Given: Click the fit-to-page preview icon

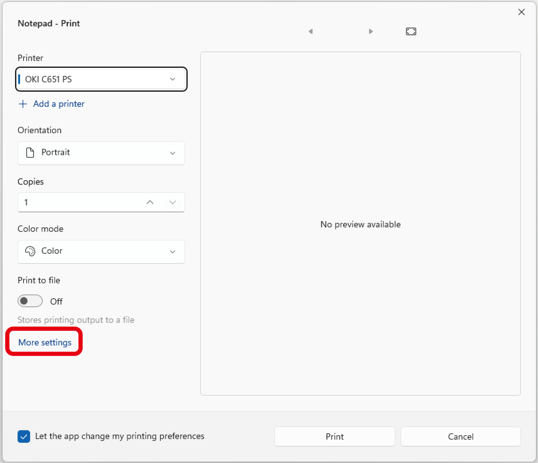Looking at the screenshot, I should click(x=411, y=31).
